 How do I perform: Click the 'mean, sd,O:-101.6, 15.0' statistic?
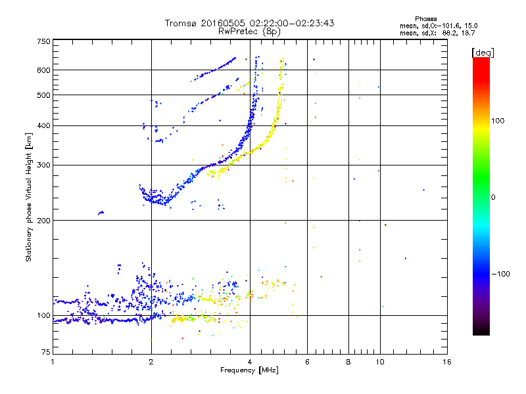(439, 26)
